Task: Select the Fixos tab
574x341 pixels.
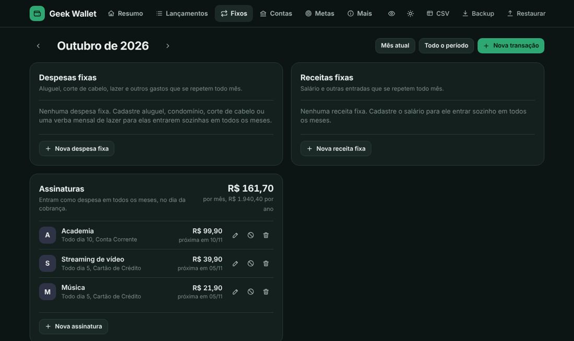Action: pos(234,14)
